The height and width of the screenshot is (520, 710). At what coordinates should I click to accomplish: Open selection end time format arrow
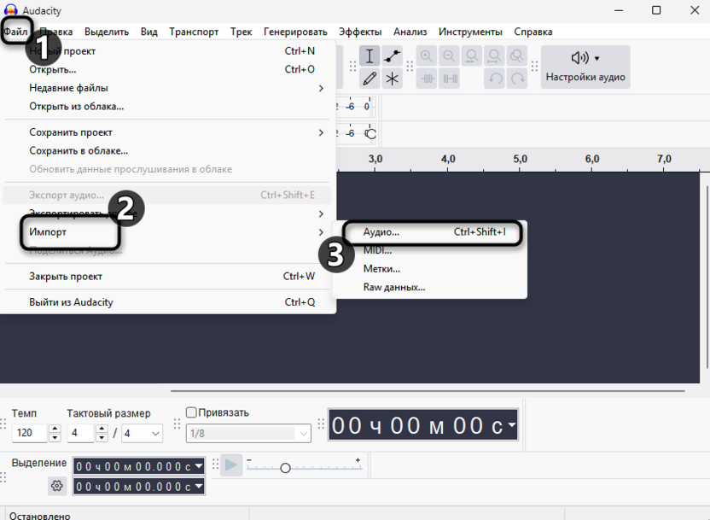[198, 486]
